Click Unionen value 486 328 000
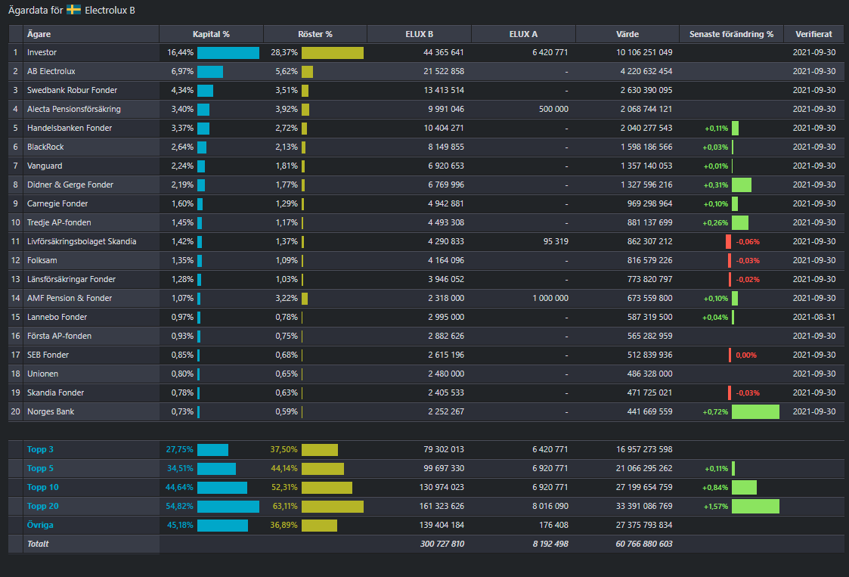 [x=649, y=374]
